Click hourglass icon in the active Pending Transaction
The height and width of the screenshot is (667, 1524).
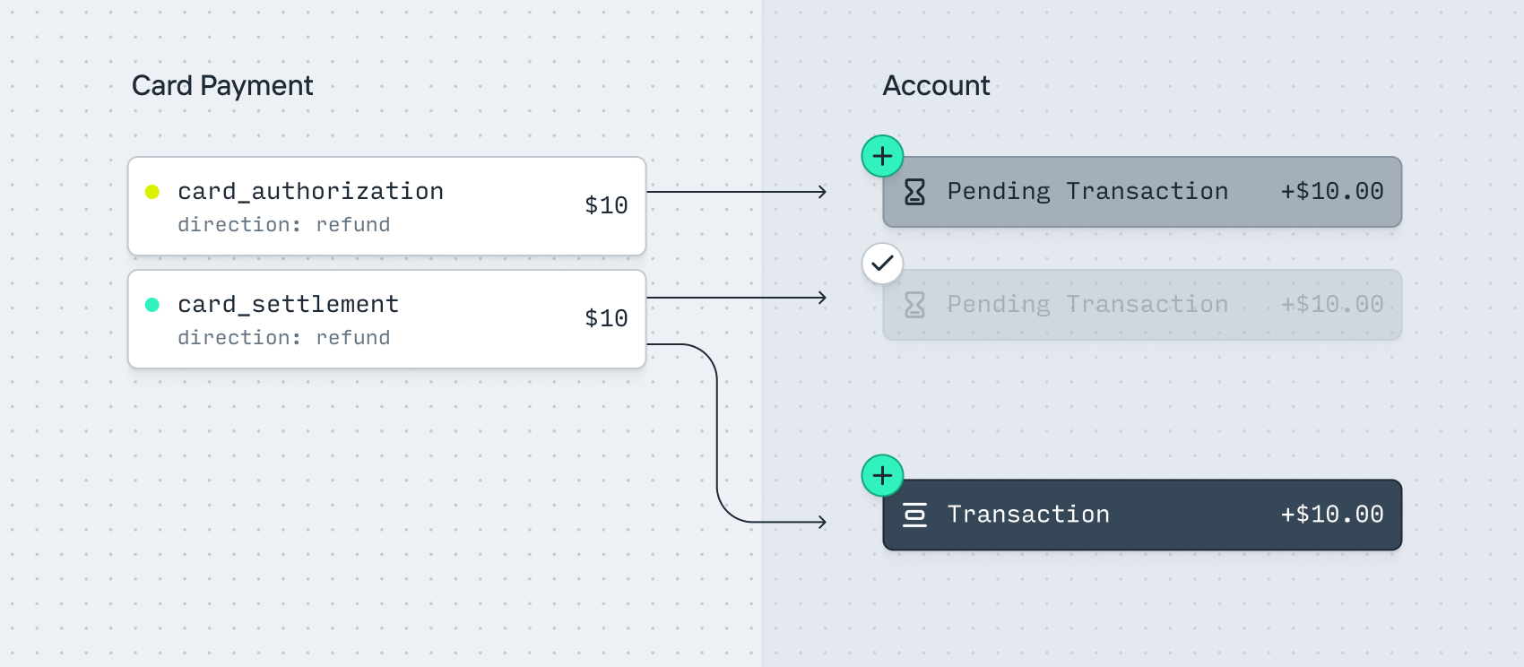coord(914,191)
